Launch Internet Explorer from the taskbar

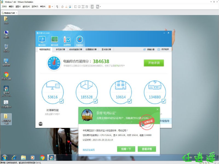point(14,158)
